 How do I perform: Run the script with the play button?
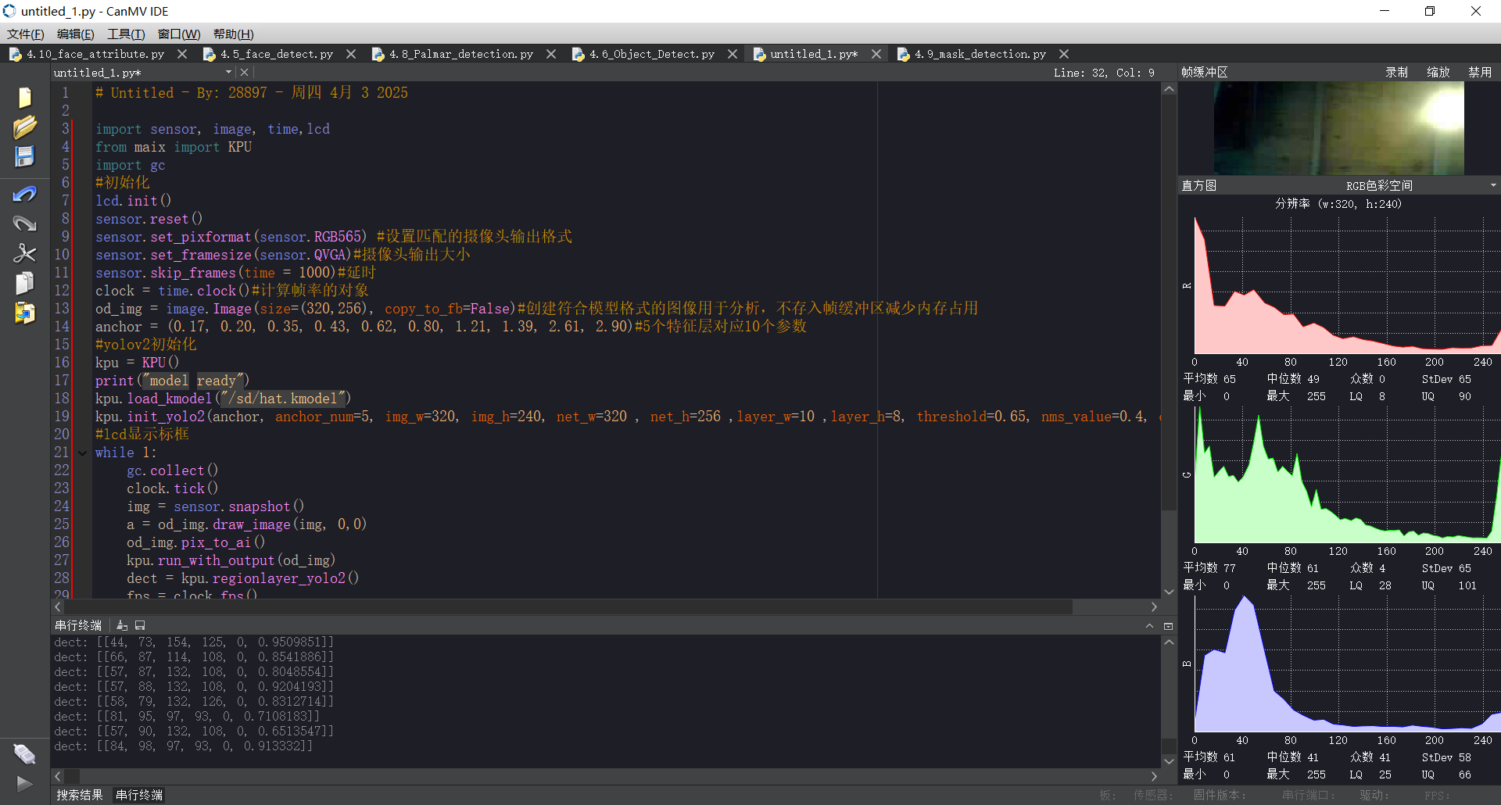click(24, 783)
